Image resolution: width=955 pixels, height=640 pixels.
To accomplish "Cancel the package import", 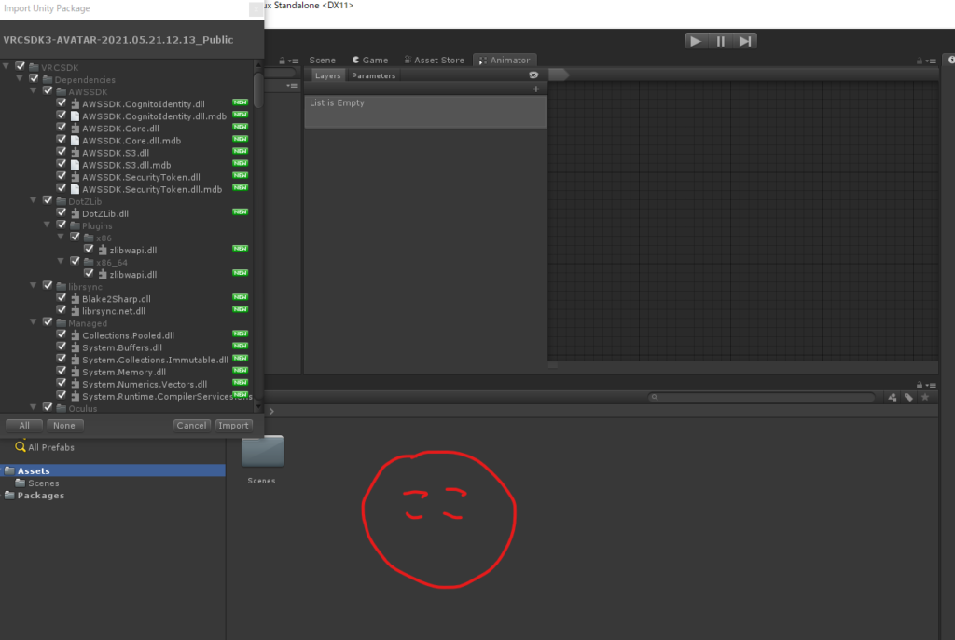I will [191, 425].
